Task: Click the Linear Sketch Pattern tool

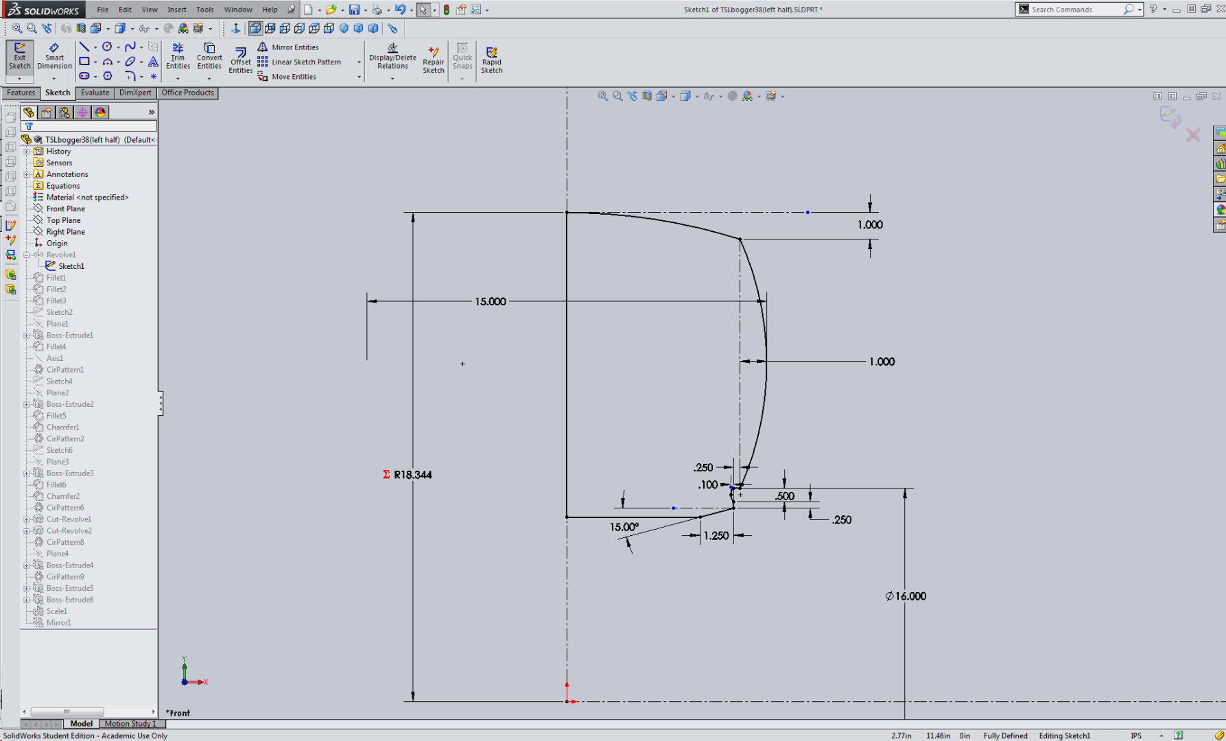Action: coord(302,62)
